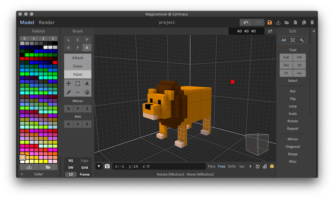Pick color with eyedropper tool
Viewport: 334px width, 199px height.
[68, 92]
